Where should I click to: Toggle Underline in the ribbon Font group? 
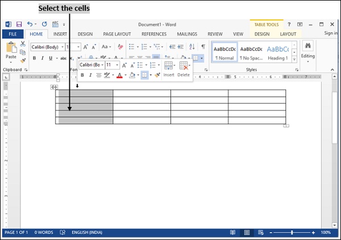click(x=50, y=58)
